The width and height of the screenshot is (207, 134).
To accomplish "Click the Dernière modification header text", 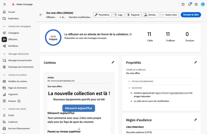I will [80, 17].
